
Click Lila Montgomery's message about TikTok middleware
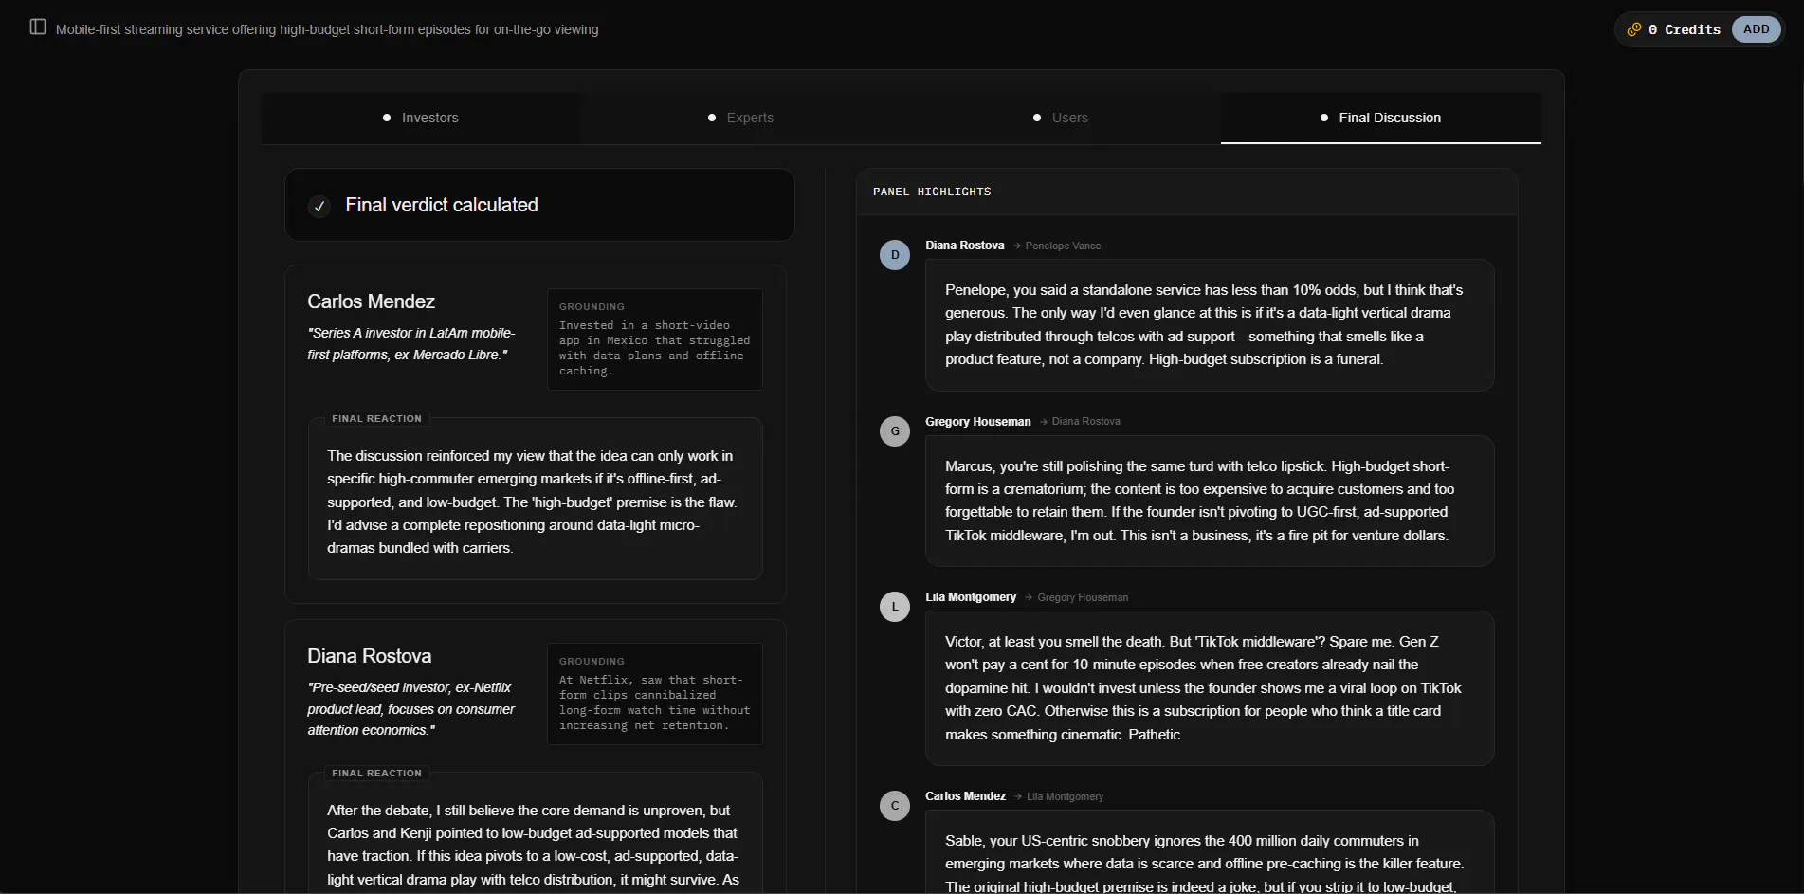click(1210, 688)
